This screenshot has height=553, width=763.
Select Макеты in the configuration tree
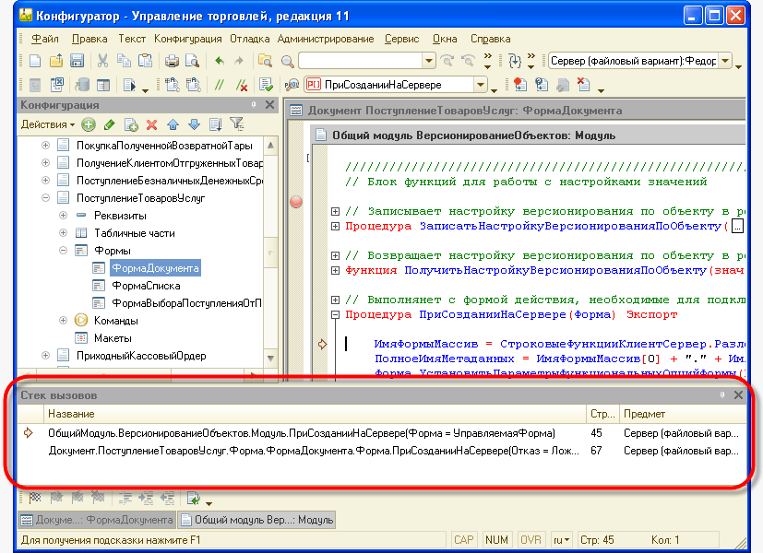tap(113, 338)
